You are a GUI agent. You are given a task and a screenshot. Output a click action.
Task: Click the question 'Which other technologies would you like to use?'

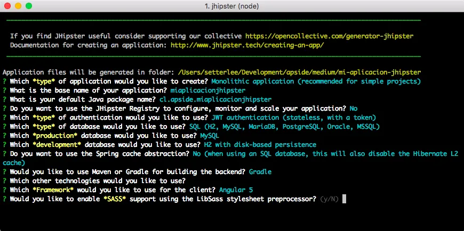(98, 181)
